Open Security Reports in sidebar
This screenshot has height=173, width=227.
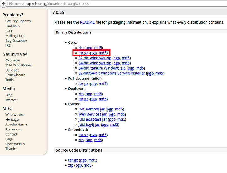click(x=18, y=21)
